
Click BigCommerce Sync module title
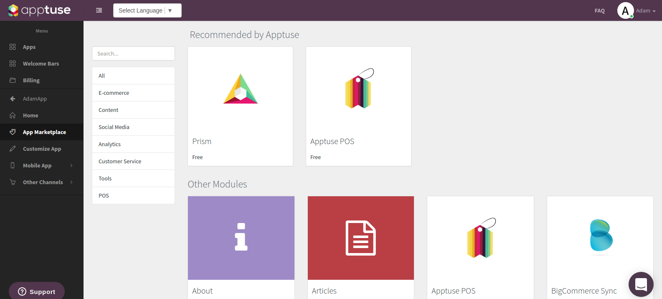tap(584, 291)
